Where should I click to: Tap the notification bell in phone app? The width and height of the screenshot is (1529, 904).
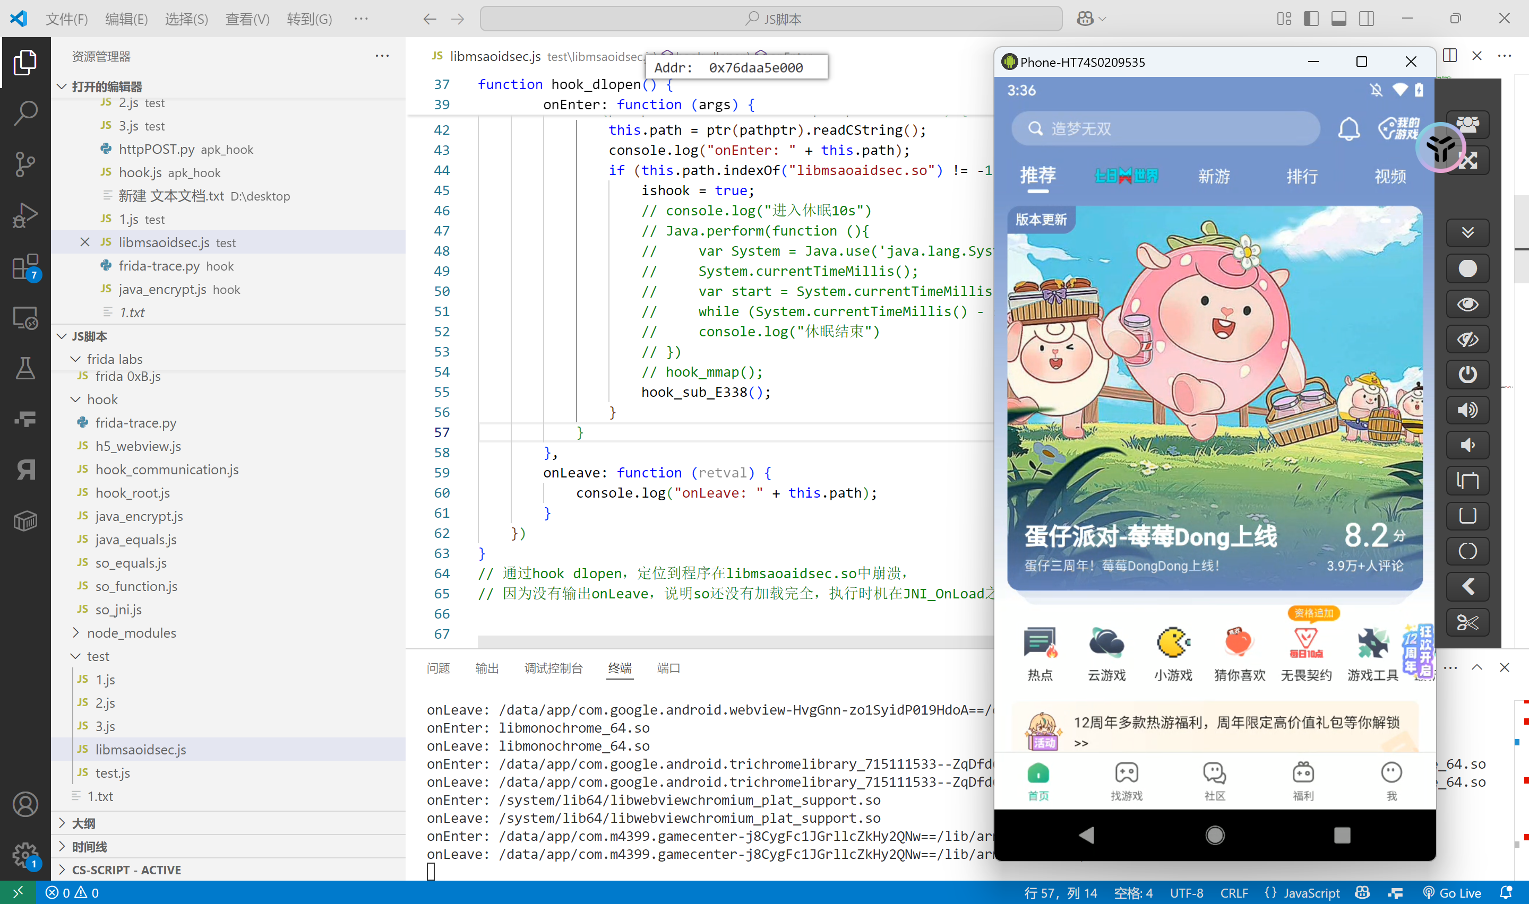(1348, 128)
